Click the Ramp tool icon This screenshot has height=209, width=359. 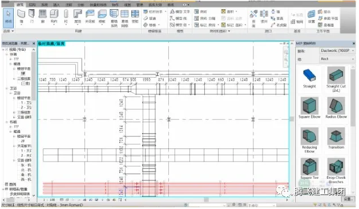click(x=146, y=18)
